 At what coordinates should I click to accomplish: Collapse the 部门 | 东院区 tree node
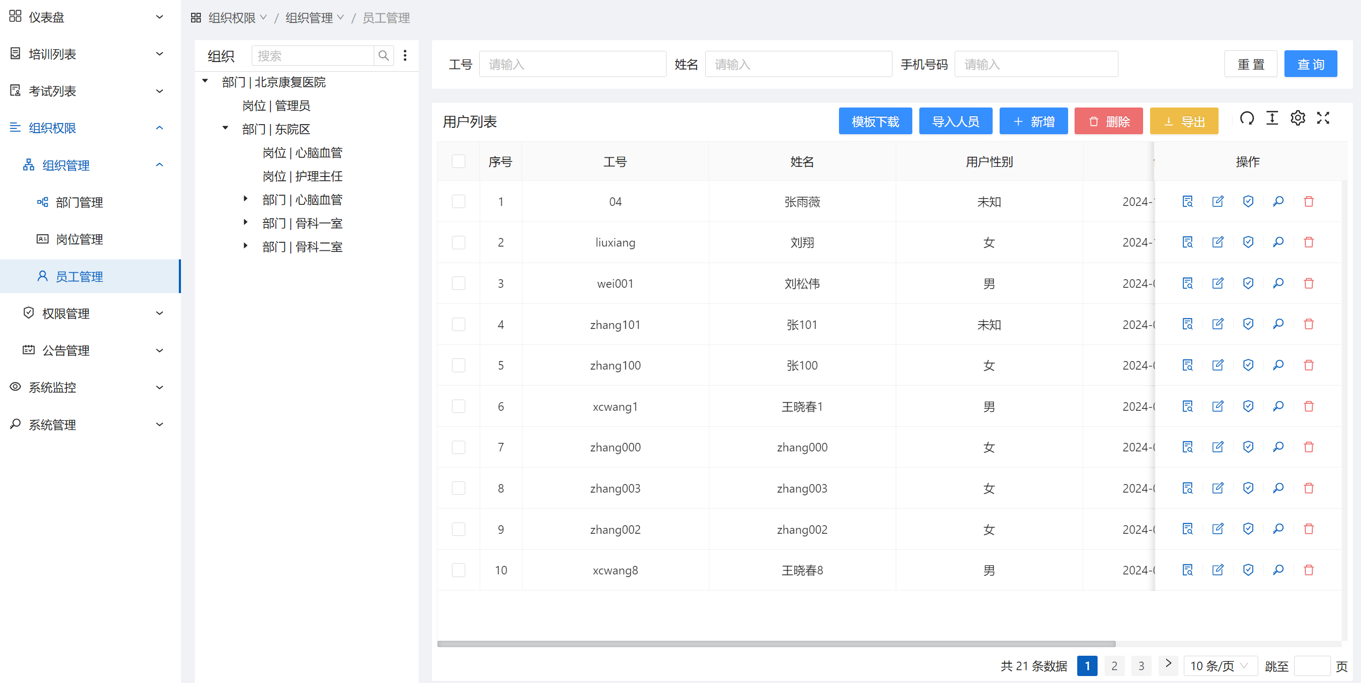[225, 128]
